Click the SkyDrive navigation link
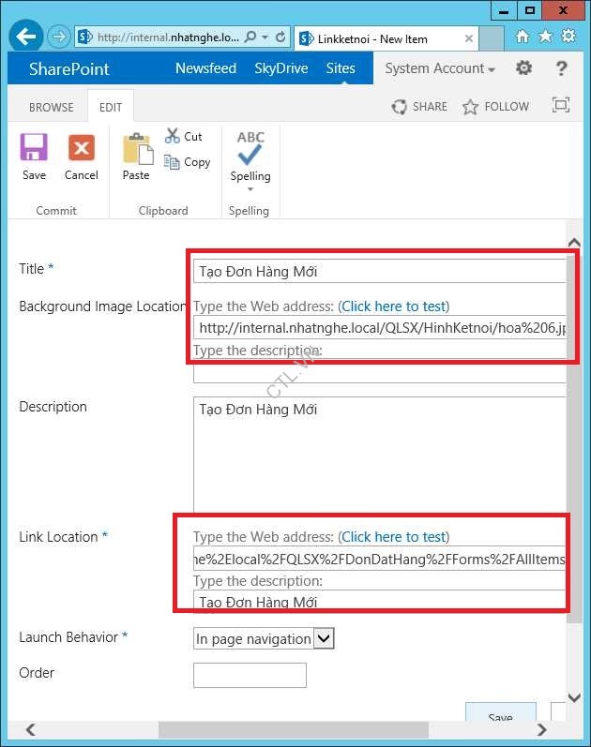The image size is (591, 747). (x=280, y=68)
